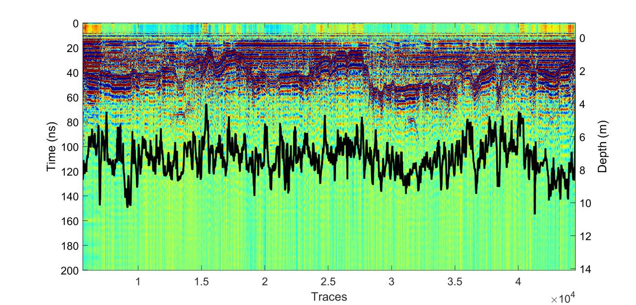Pick the 2 tick on Traces axis
This screenshot has height=305, width=636.
[265, 282]
